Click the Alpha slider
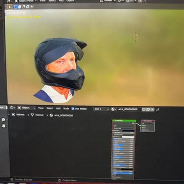Viewport: 184px width, 184px height. tap(123, 173)
